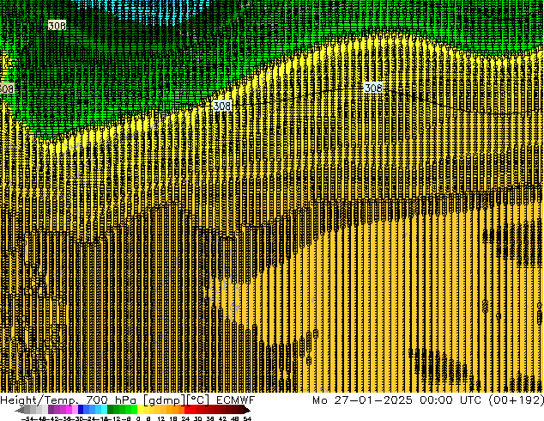Click the 308 contour label in the map center
The width and height of the screenshot is (544, 421).
222,106
